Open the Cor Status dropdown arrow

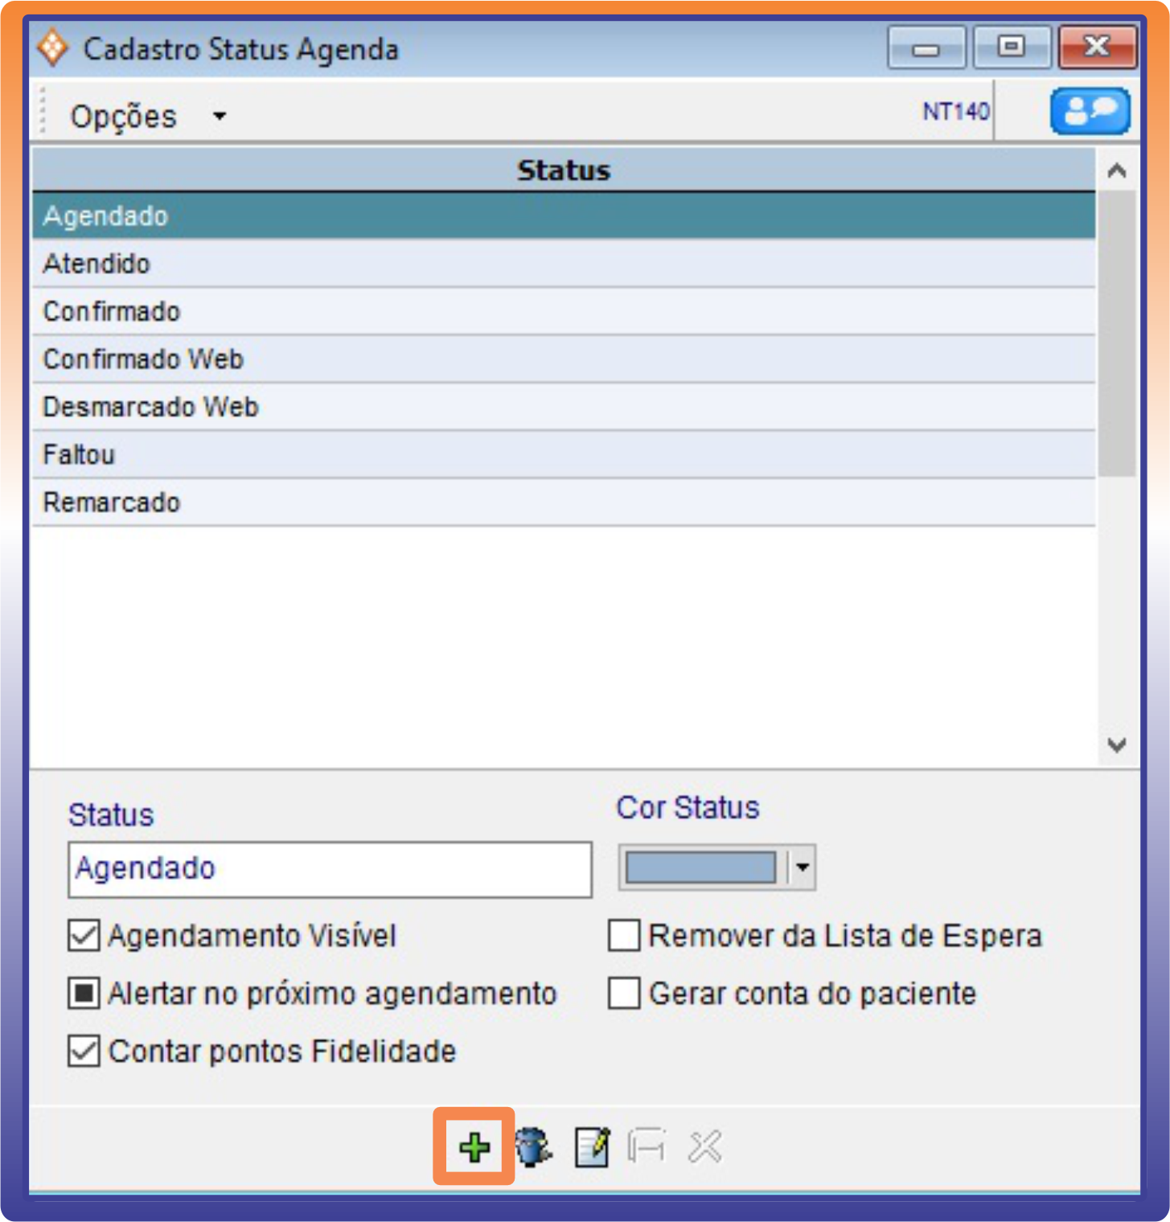802,867
